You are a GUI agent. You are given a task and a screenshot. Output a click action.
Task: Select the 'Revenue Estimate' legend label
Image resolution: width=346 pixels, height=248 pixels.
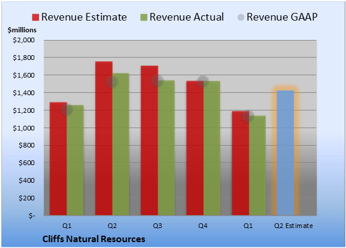tap(84, 17)
